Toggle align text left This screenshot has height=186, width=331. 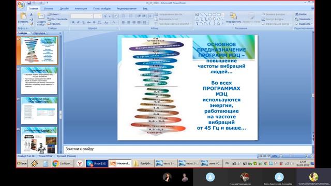pos(124,22)
